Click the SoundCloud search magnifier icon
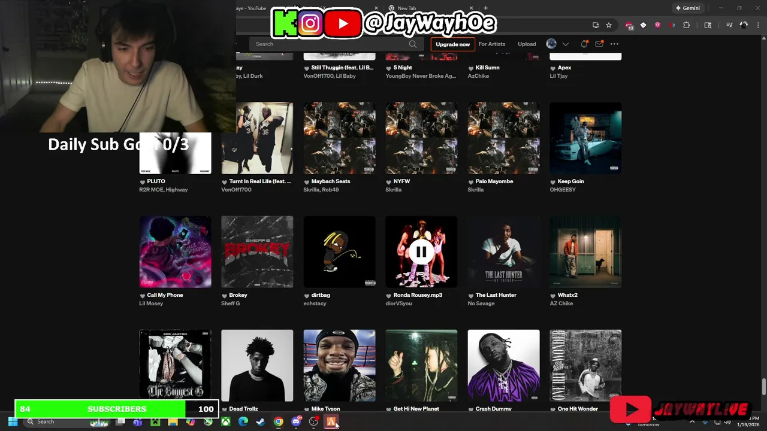 point(412,44)
